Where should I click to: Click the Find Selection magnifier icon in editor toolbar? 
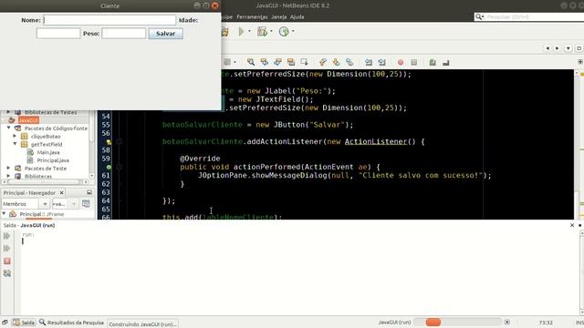pos(251,62)
